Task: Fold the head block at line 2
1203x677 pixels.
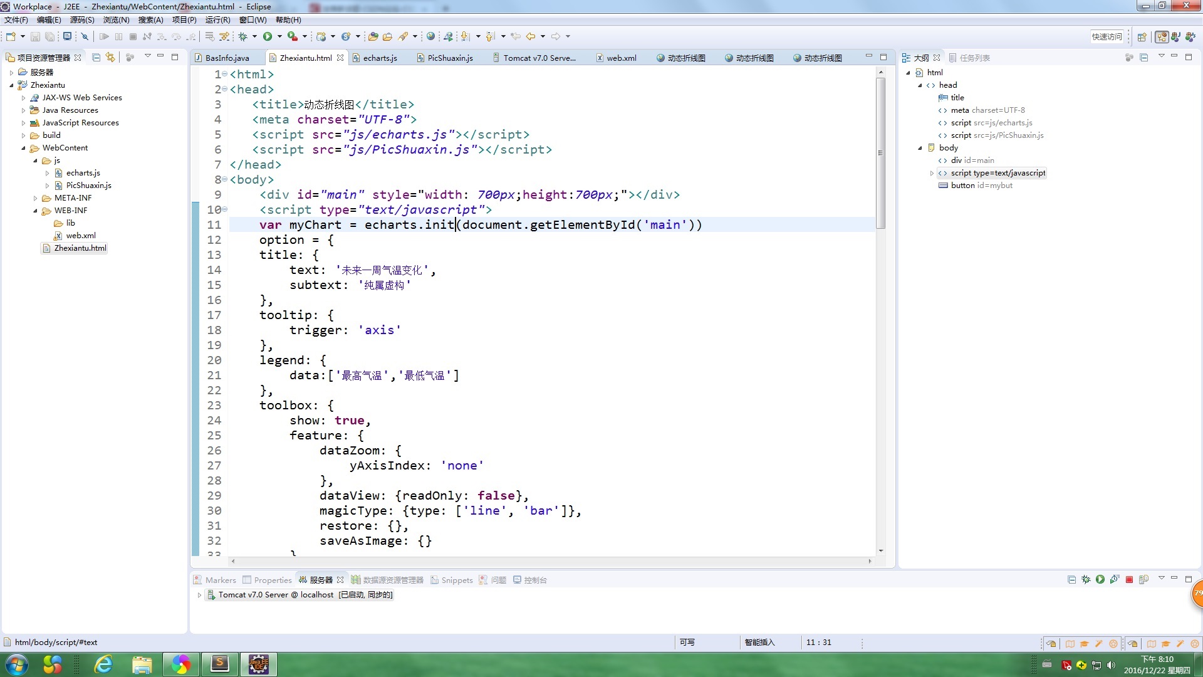Action: pos(225,89)
